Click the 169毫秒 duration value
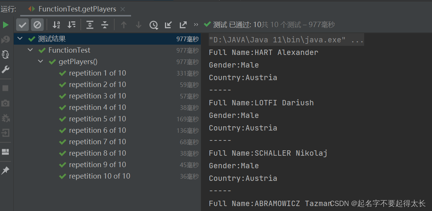The height and width of the screenshot is (211, 432). (x=188, y=119)
